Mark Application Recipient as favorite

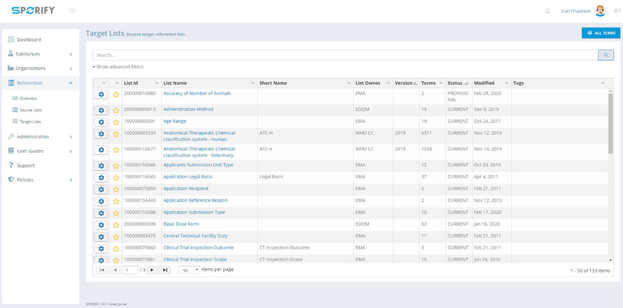(x=116, y=190)
